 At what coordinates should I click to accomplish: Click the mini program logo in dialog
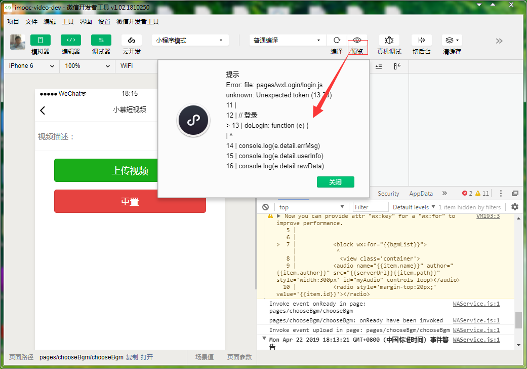[x=193, y=120]
